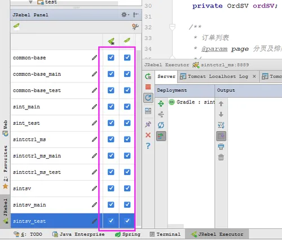Toggle first checkbox for sintsv_main

point(111,204)
